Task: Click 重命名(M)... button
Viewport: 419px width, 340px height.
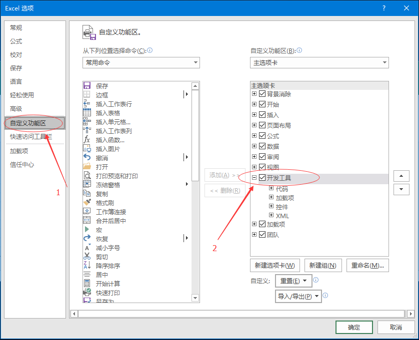Action: click(367, 265)
